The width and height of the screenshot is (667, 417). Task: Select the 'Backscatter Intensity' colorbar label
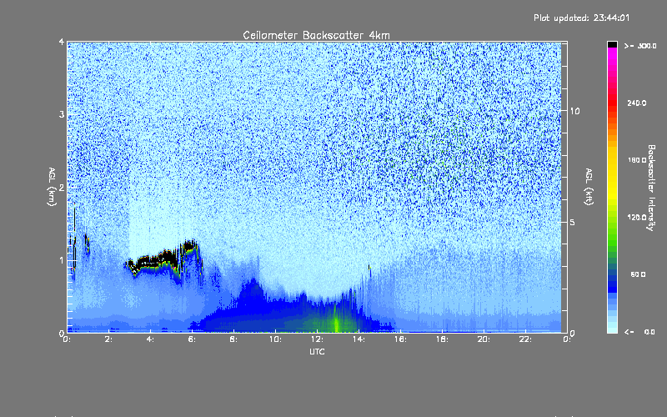coord(651,188)
